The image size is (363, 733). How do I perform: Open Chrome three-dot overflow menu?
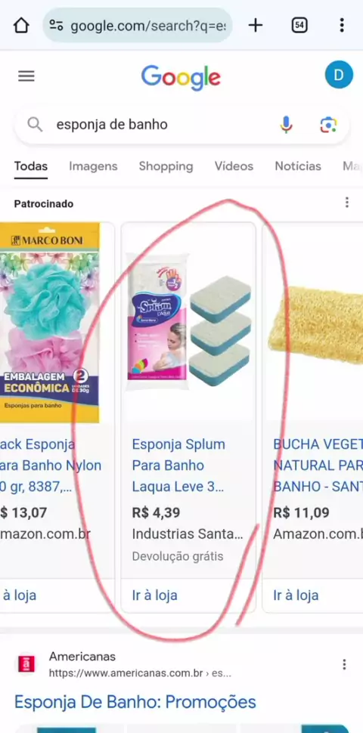point(342,25)
